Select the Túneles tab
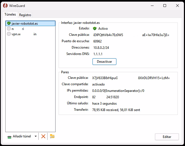Viewport: 185px width, 146px height. click(x=10, y=14)
